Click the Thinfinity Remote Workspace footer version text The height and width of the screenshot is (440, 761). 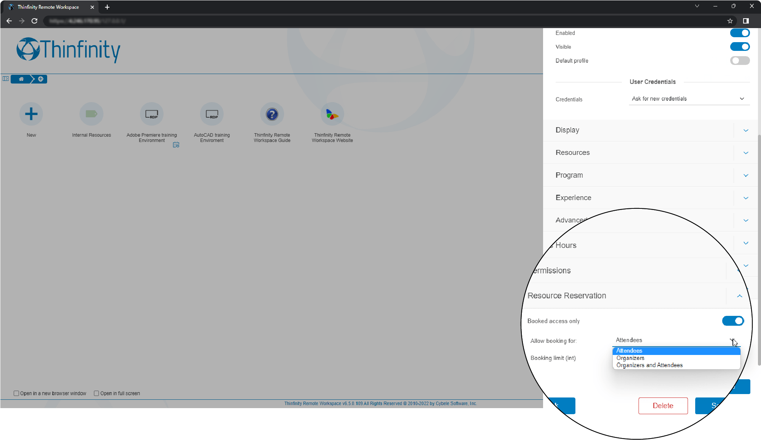click(380, 403)
